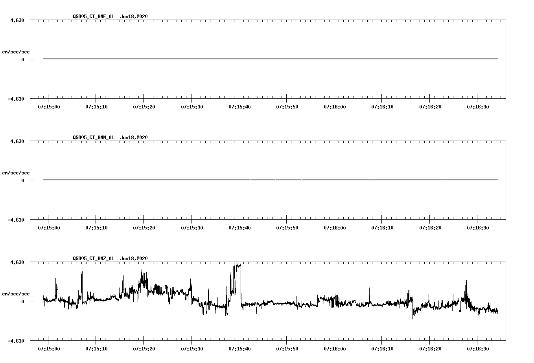Screen dimensions: 534x363
Task: Click 07:16:30 label under HNE plot
Action: pyautogui.click(x=477, y=107)
